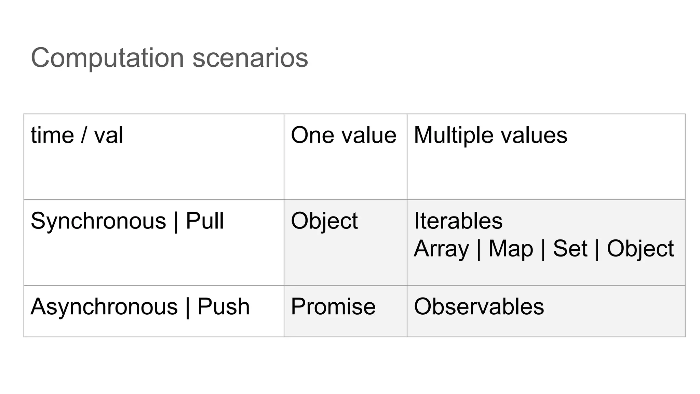Viewport: 700px width, 394px height.
Task: Select the word "Map" in the table
Action: (x=511, y=249)
